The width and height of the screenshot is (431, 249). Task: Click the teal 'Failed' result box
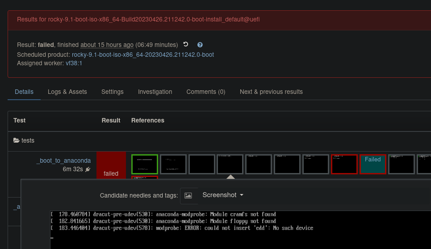[373, 164]
